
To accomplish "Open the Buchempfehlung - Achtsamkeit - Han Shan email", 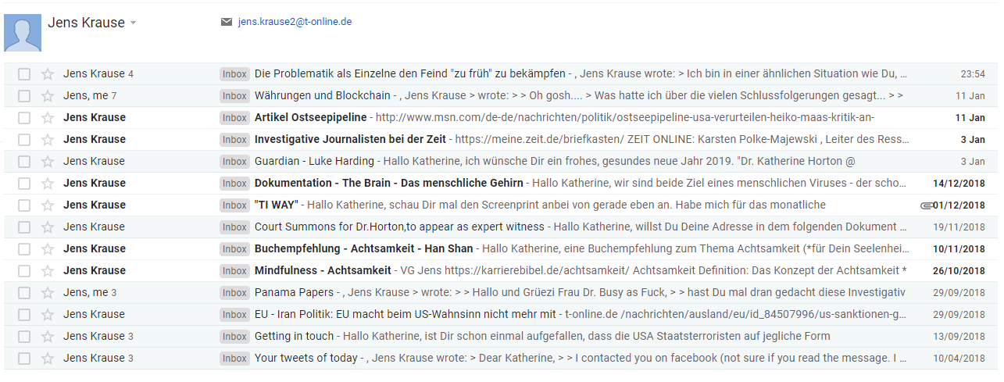I will click(x=500, y=249).
